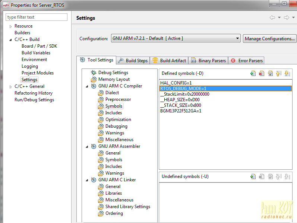Image resolution: width=297 pixels, height=223 pixels.
Task: Open the Error Parsers tab
Action: point(246,61)
